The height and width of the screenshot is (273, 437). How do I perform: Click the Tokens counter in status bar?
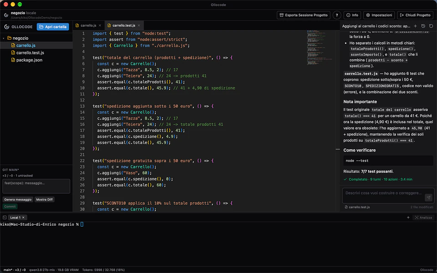pyautogui.click(x=103, y=270)
